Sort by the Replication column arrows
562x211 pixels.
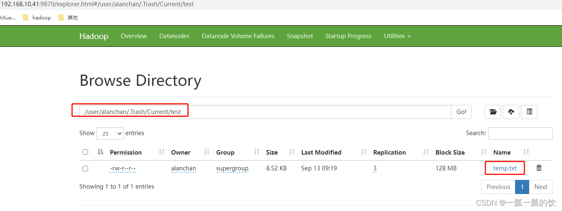pos(426,152)
